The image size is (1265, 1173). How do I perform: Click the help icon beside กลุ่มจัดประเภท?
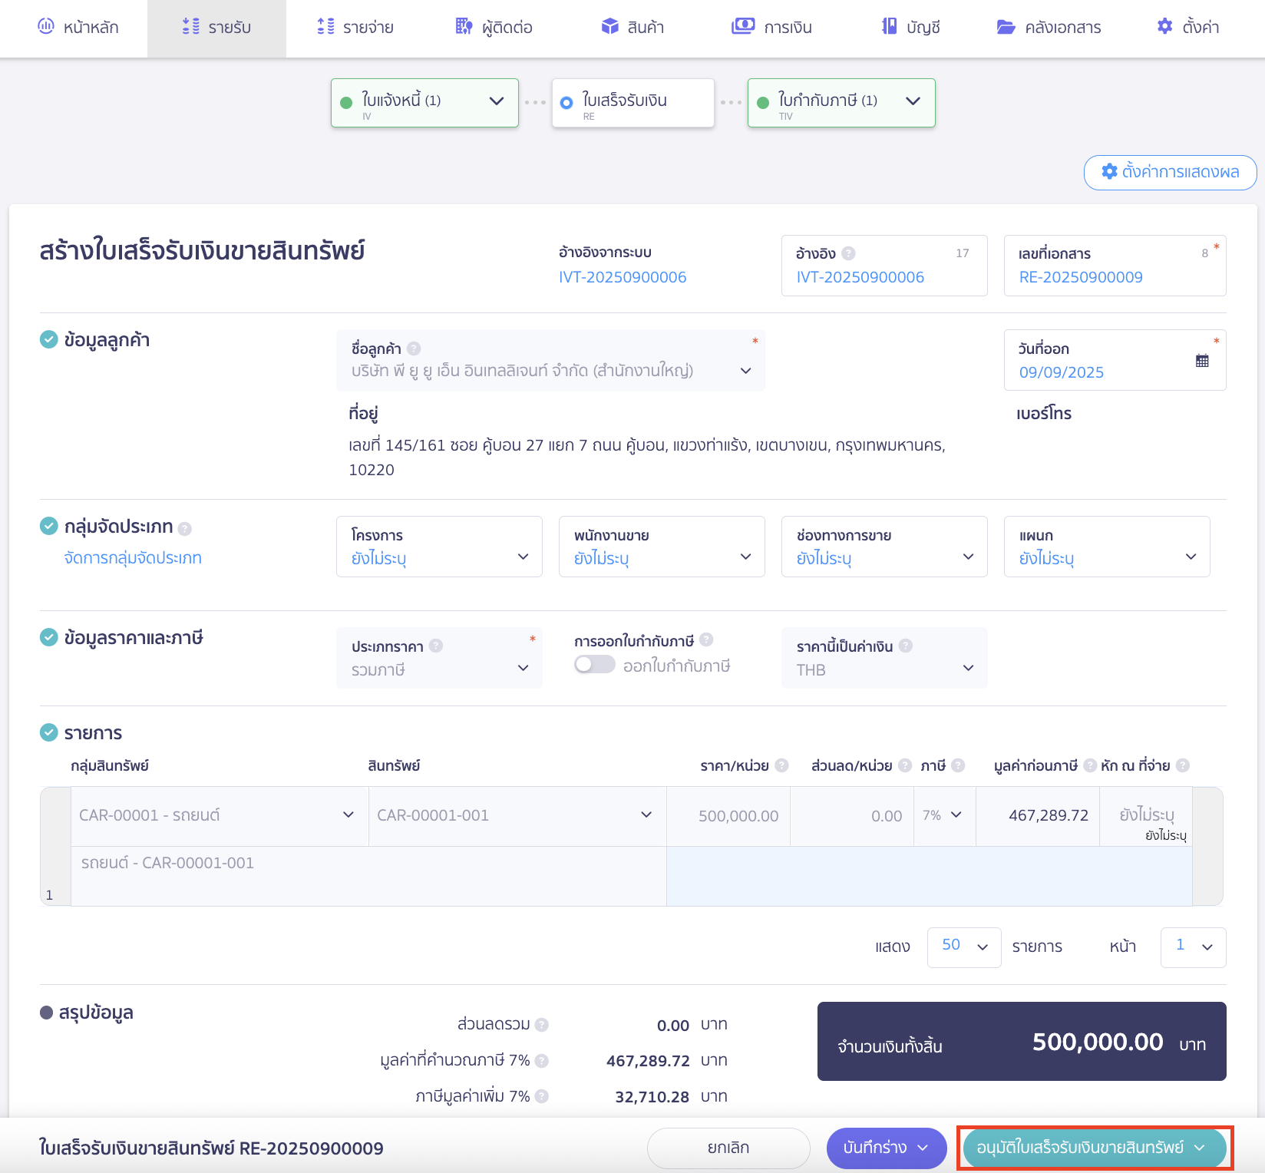coord(184,528)
